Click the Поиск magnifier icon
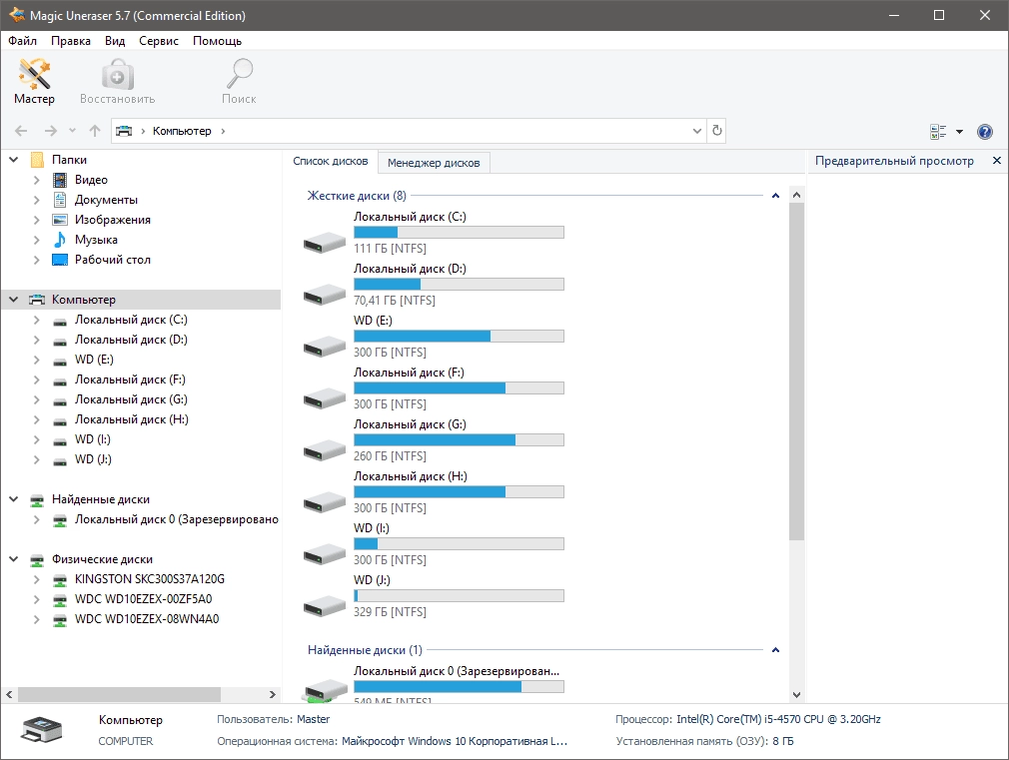This screenshot has height=760, width=1009. (x=239, y=73)
